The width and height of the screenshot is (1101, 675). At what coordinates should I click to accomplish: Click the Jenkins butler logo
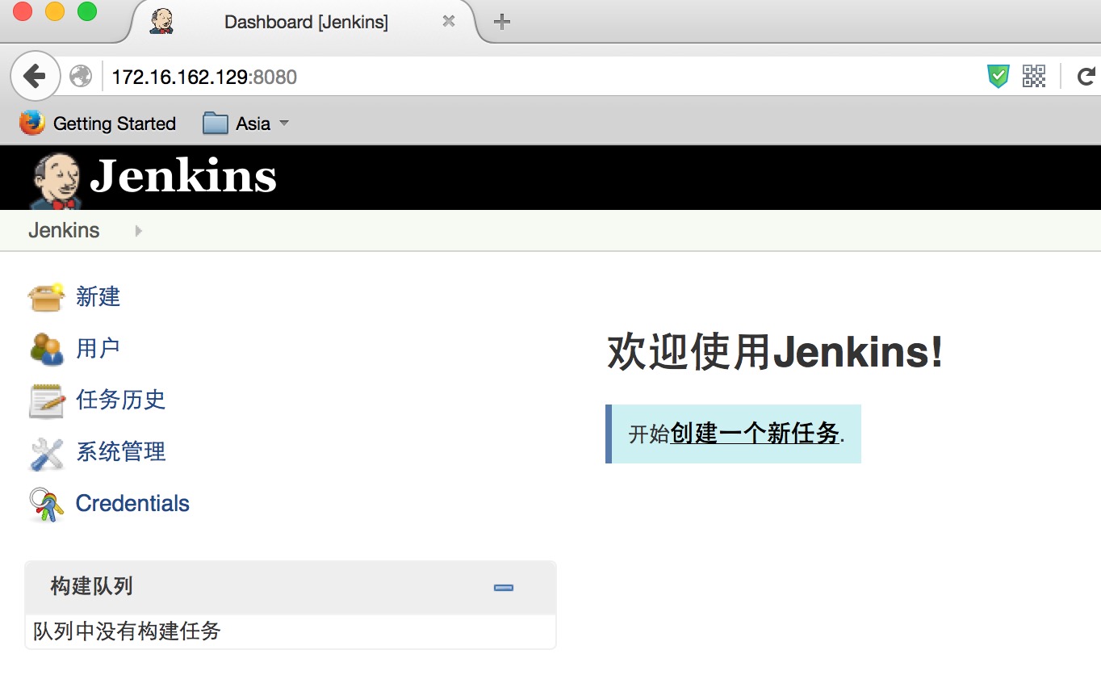tap(57, 180)
